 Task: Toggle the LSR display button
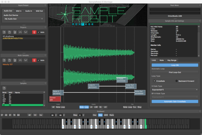pyautogui.click(x=96, y=107)
